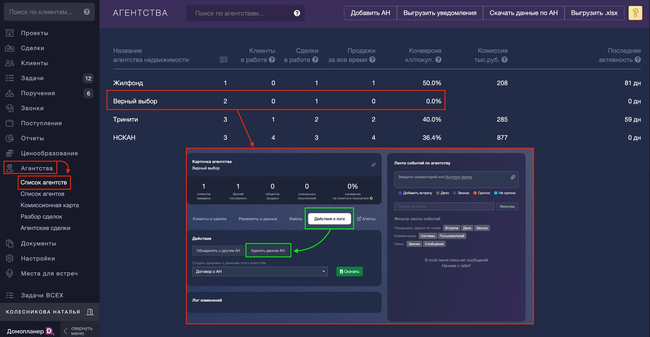The height and width of the screenshot is (337, 650).
Task: Click the green Скачать button
Action: (349, 271)
